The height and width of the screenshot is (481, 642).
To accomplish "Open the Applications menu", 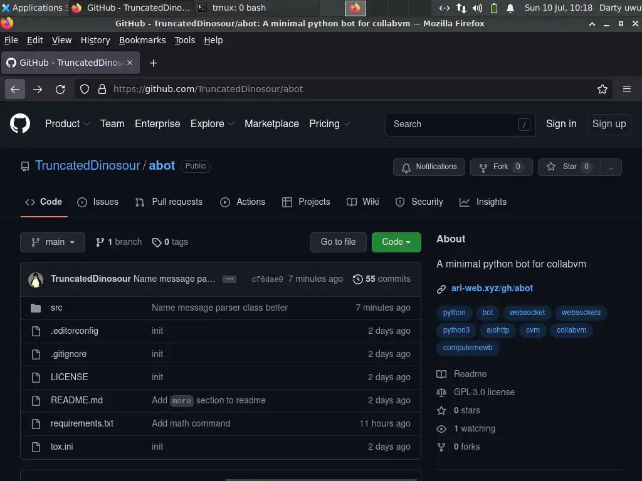I will tap(34, 8).
